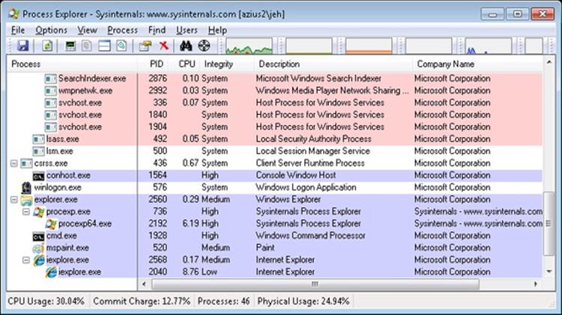The image size is (562, 315).
Task: Open the View menu
Action: [x=87, y=30]
